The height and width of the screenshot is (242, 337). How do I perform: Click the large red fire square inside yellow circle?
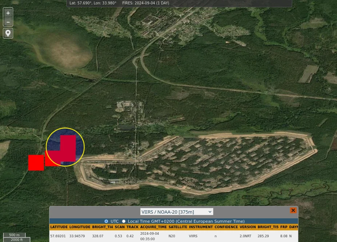pos(68,147)
